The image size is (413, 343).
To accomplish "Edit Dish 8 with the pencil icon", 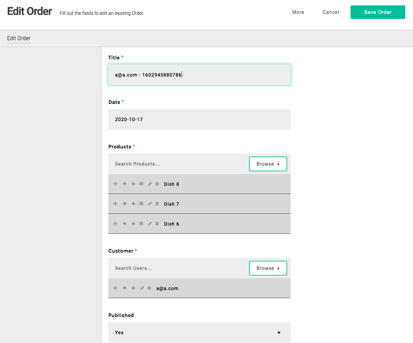I will click(x=150, y=184).
